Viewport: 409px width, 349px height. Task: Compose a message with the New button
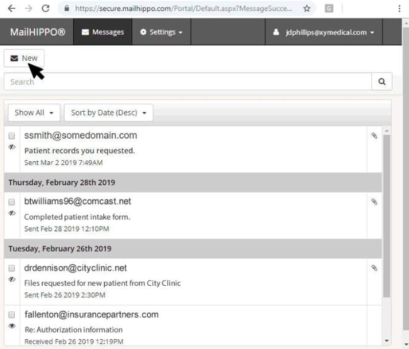point(24,58)
